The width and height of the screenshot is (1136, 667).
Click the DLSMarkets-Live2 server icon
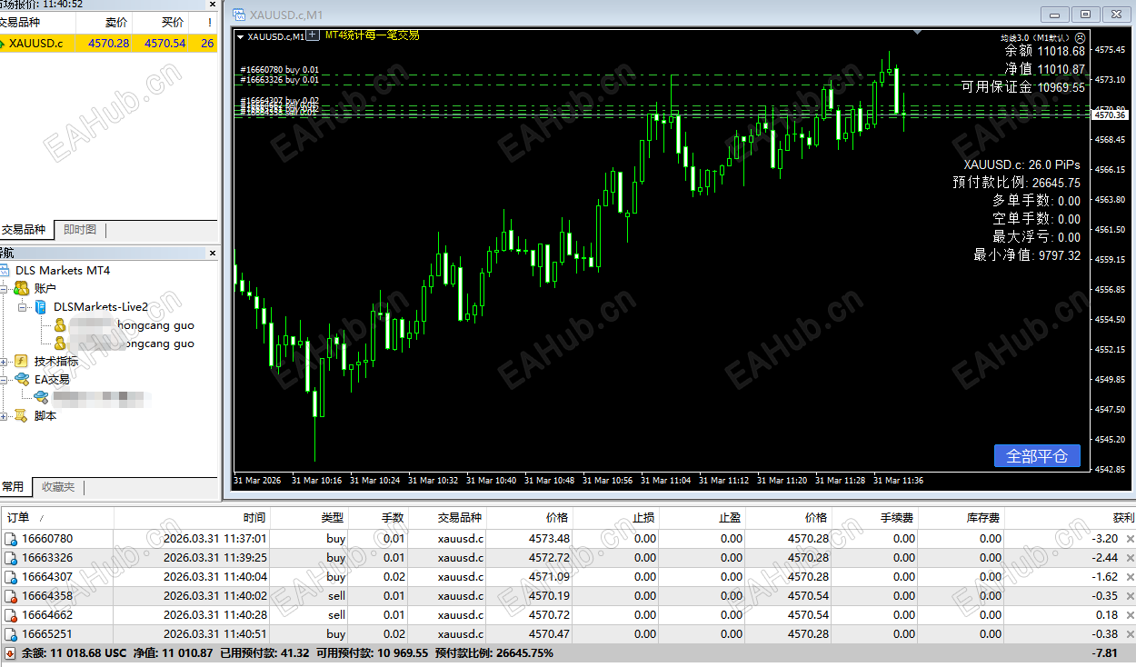point(40,307)
